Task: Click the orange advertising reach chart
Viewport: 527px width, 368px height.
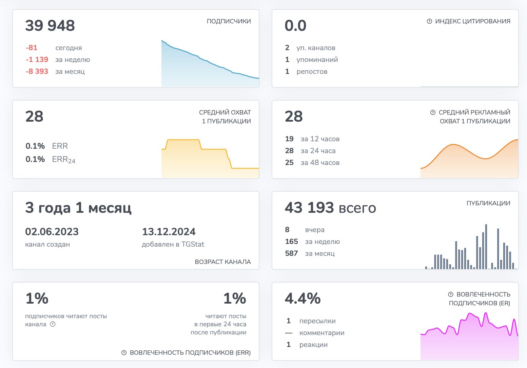Action: tap(469, 158)
